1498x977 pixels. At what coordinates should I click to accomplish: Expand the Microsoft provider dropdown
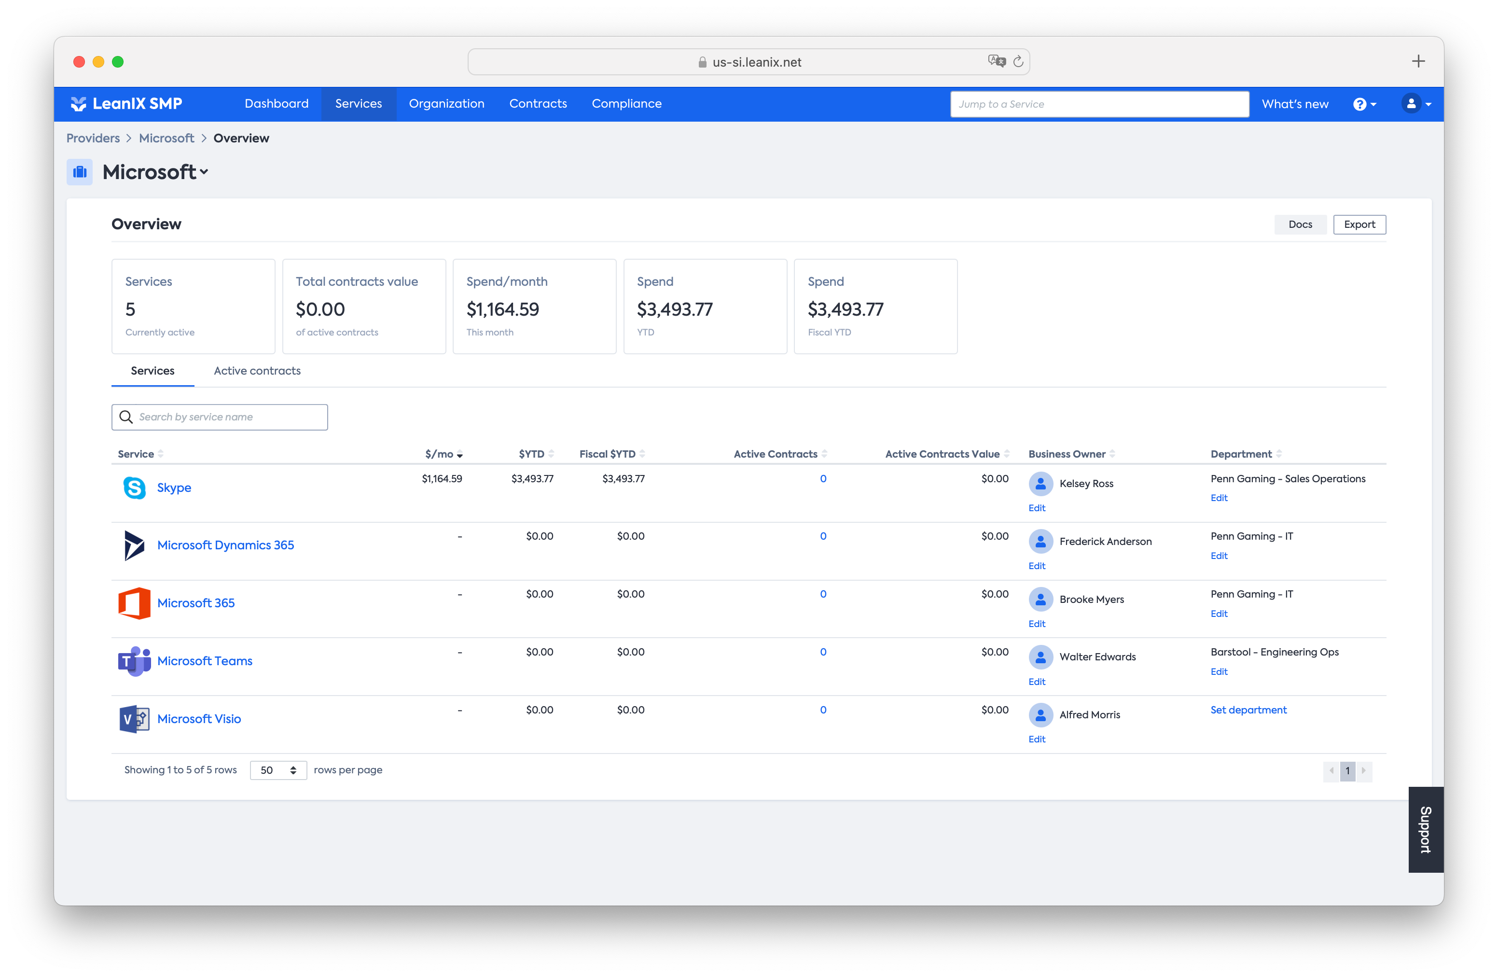click(204, 172)
